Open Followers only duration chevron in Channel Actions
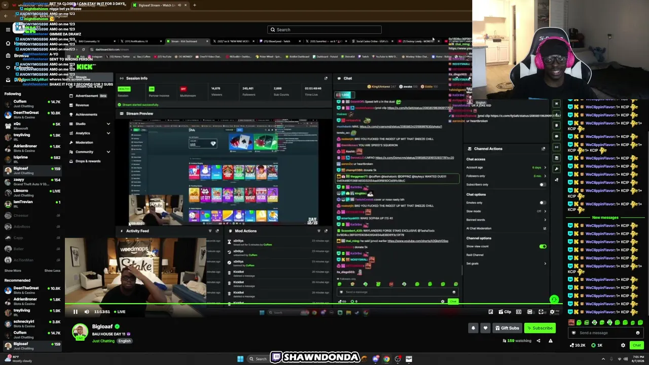The image size is (649, 365). click(x=545, y=176)
